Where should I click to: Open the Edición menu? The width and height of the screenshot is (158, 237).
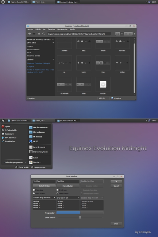click(38, 29)
